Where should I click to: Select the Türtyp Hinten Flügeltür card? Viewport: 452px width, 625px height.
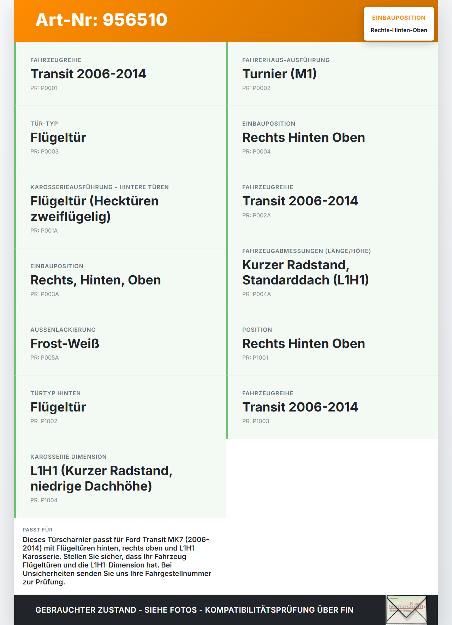[120, 407]
